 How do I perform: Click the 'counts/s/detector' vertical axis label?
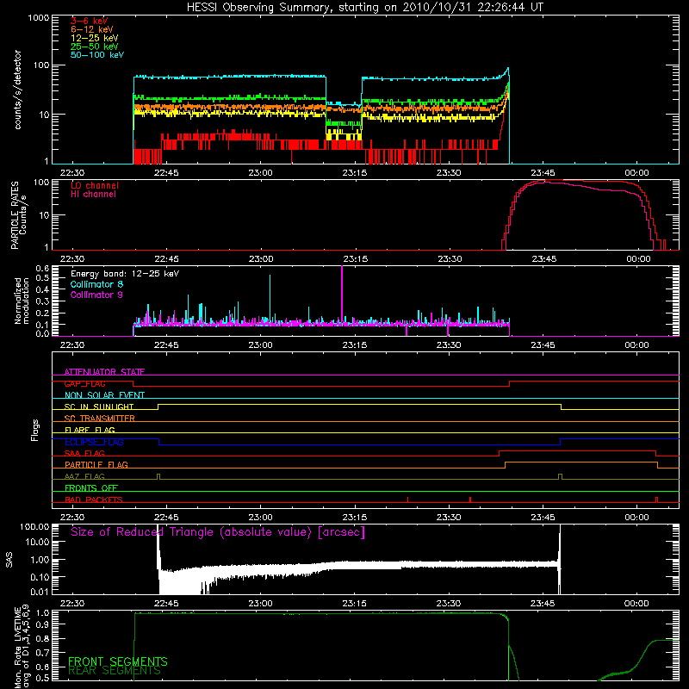(17, 90)
